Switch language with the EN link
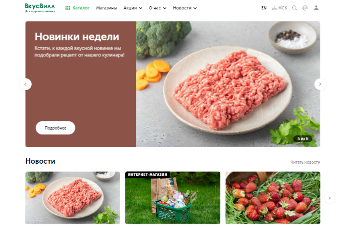 tap(264, 8)
